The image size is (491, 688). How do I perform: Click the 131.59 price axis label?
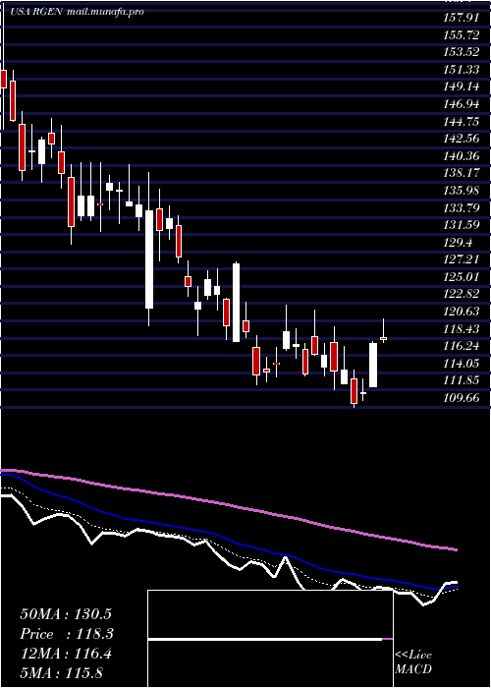[x=462, y=225]
